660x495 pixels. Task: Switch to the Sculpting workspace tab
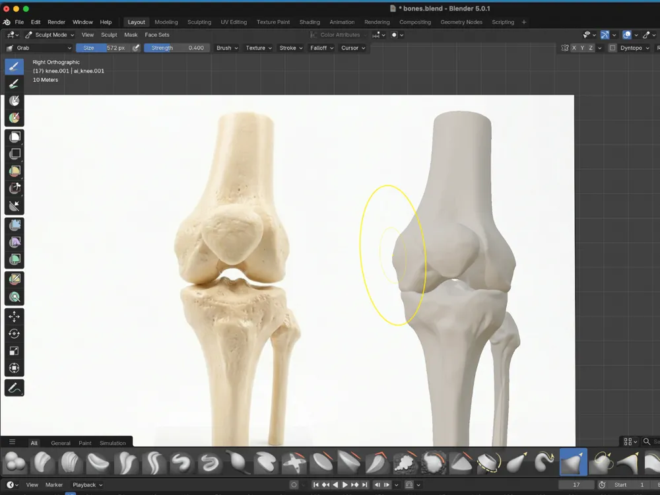tap(199, 22)
